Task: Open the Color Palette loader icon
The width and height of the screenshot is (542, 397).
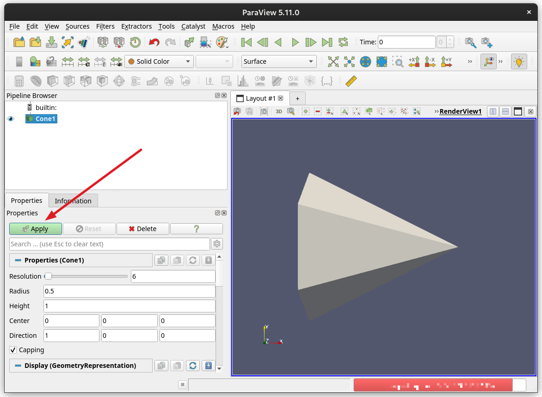Action: tap(222, 42)
